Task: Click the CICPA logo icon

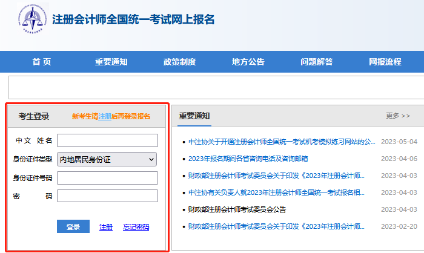Action: 33,19
